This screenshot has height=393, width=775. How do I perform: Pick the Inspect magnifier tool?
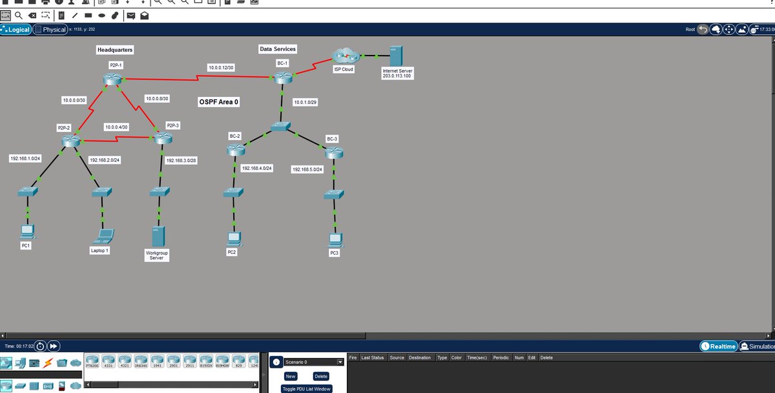(x=19, y=15)
